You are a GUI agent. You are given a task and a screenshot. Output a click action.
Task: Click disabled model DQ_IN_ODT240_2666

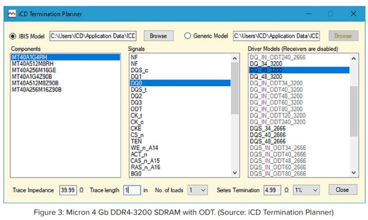pos(299,57)
